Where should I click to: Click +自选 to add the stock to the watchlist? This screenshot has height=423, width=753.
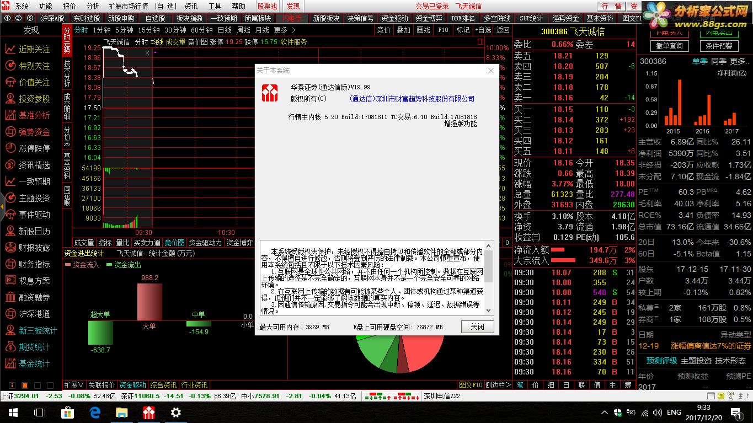click(x=483, y=30)
